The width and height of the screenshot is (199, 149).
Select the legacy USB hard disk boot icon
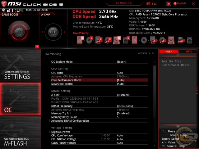pos(153,40)
